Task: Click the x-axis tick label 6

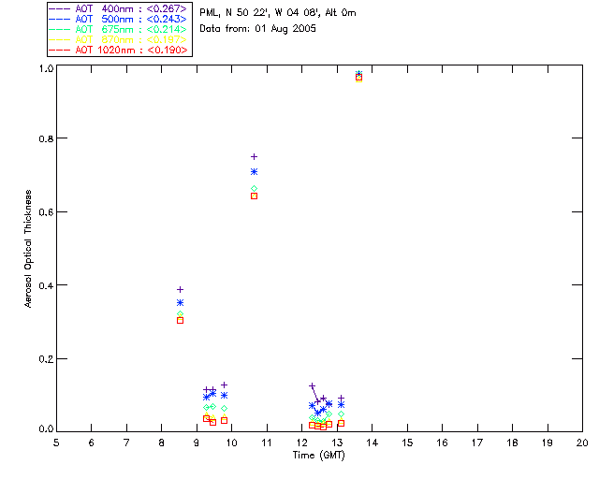Action: 92,443
